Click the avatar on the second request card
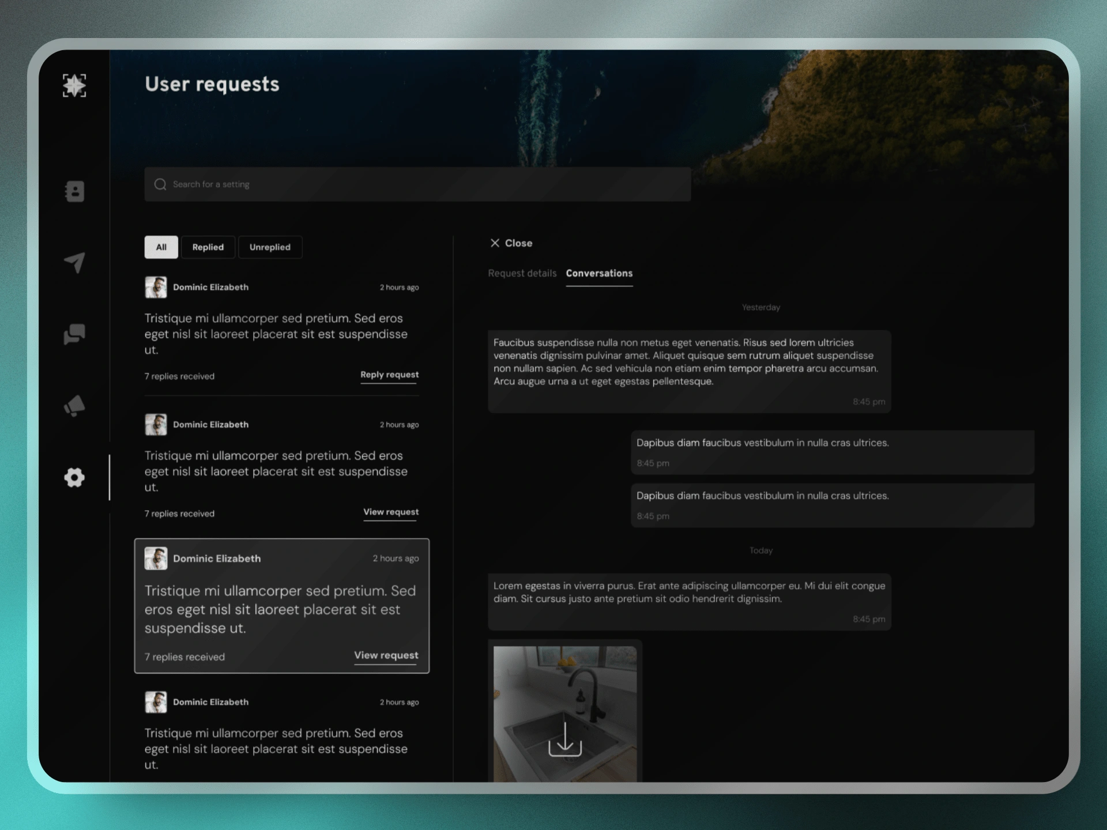This screenshot has height=830, width=1107. (x=156, y=425)
